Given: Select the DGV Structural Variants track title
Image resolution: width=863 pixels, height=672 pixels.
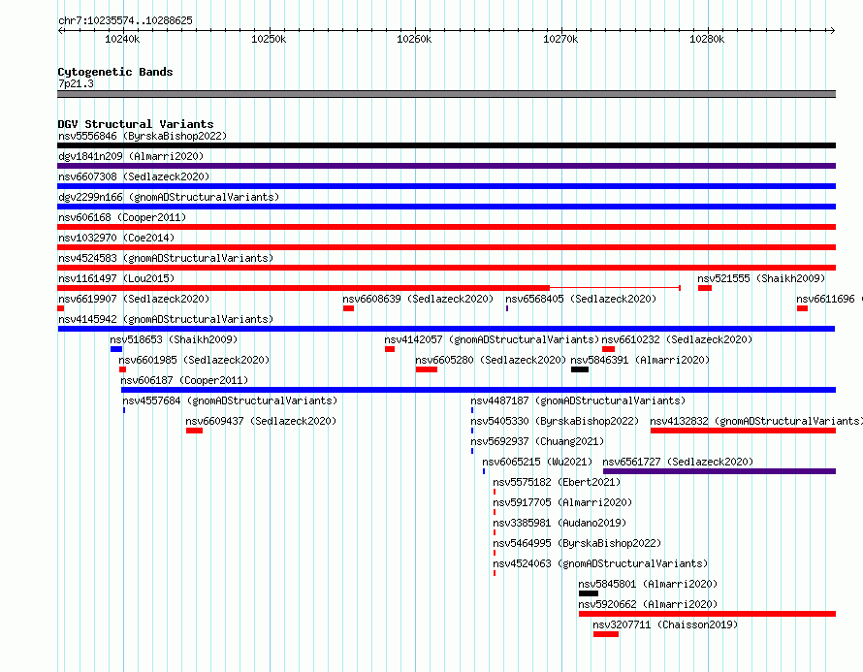Looking at the screenshot, I should click(x=136, y=124).
